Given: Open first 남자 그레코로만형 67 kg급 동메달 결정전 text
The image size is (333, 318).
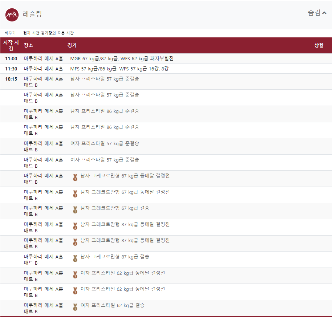Looking at the screenshot, I should click(x=125, y=176).
